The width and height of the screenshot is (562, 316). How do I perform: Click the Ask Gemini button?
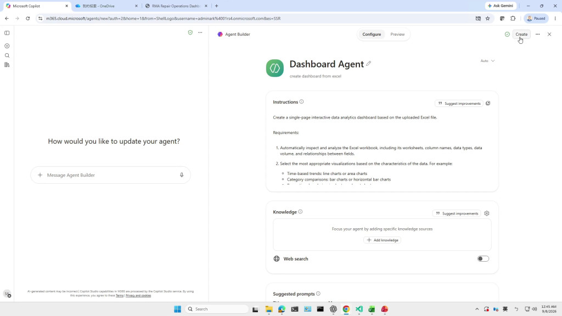point(501,5)
